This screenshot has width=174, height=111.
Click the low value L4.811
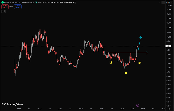click(54, 2)
